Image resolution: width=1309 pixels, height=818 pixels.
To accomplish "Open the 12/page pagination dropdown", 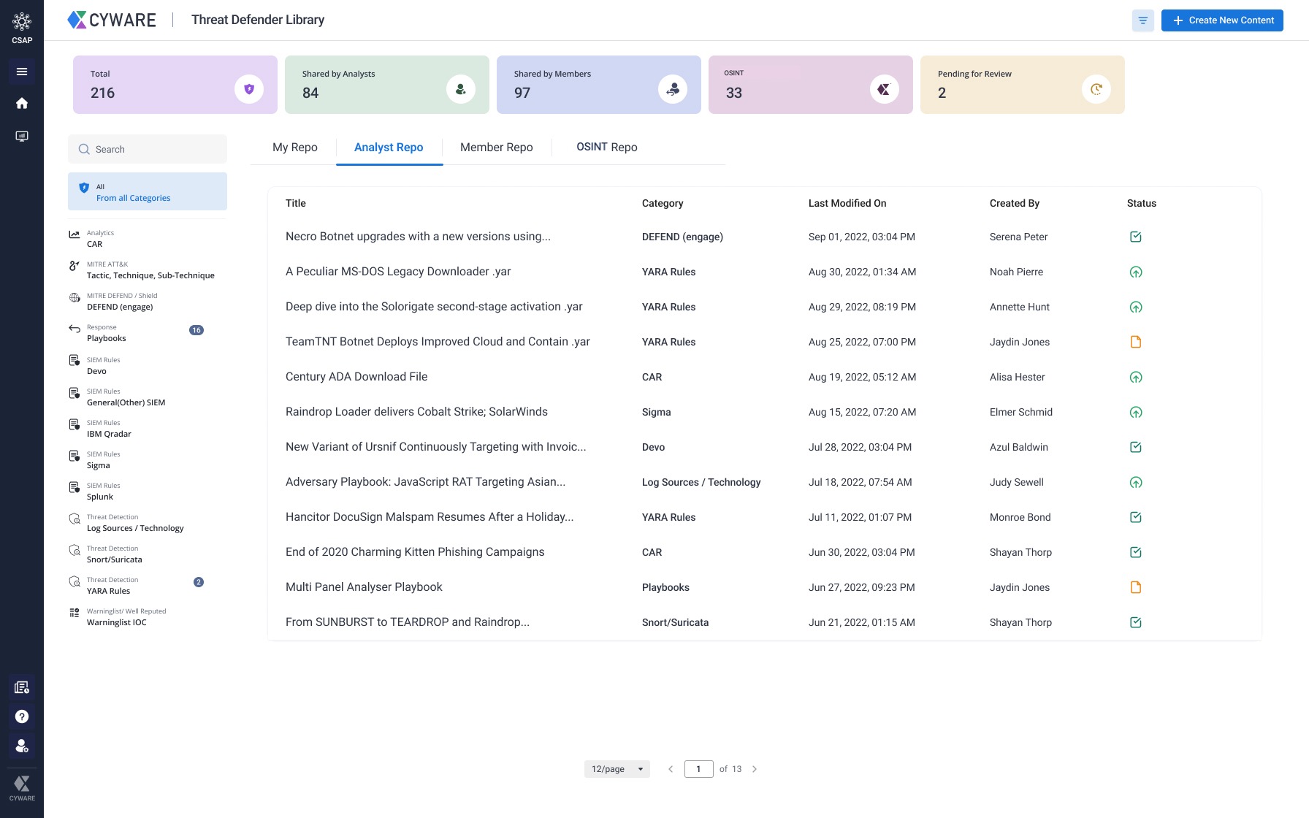I will pyautogui.click(x=617, y=768).
